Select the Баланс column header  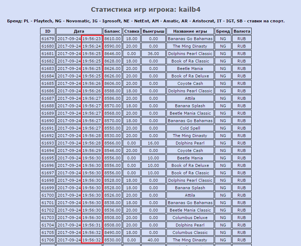click(x=113, y=31)
